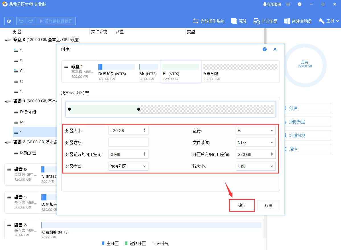Open the hamburger menu in title bar
This screenshot has width=341, height=250.
click(x=288, y=4)
